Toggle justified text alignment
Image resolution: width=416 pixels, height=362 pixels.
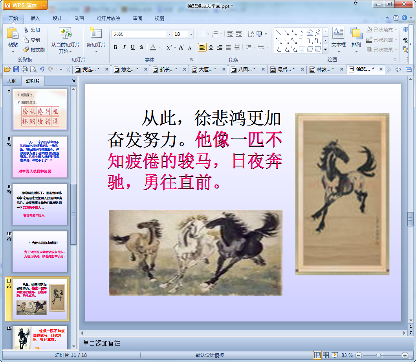[228, 47]
